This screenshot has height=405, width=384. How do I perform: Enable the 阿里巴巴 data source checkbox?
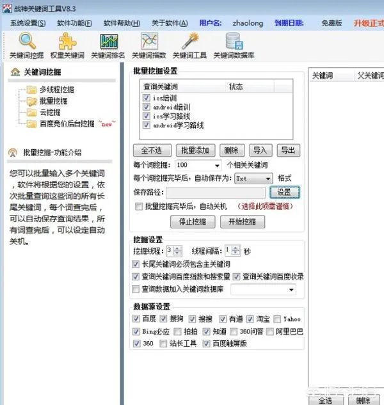click(x=270, y=331)
